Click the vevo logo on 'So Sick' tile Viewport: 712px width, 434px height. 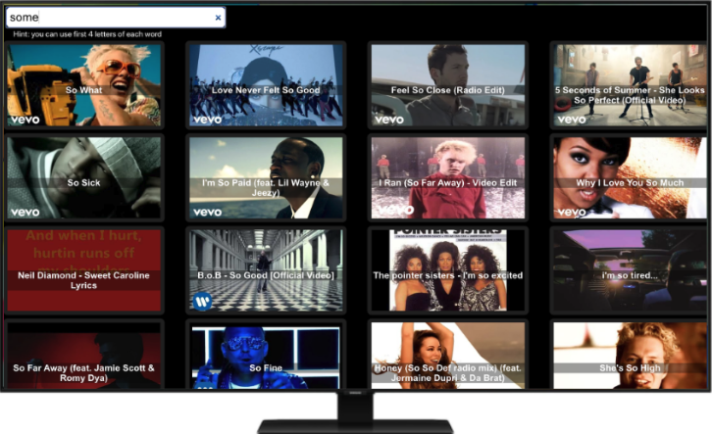[x=25, y=213]
